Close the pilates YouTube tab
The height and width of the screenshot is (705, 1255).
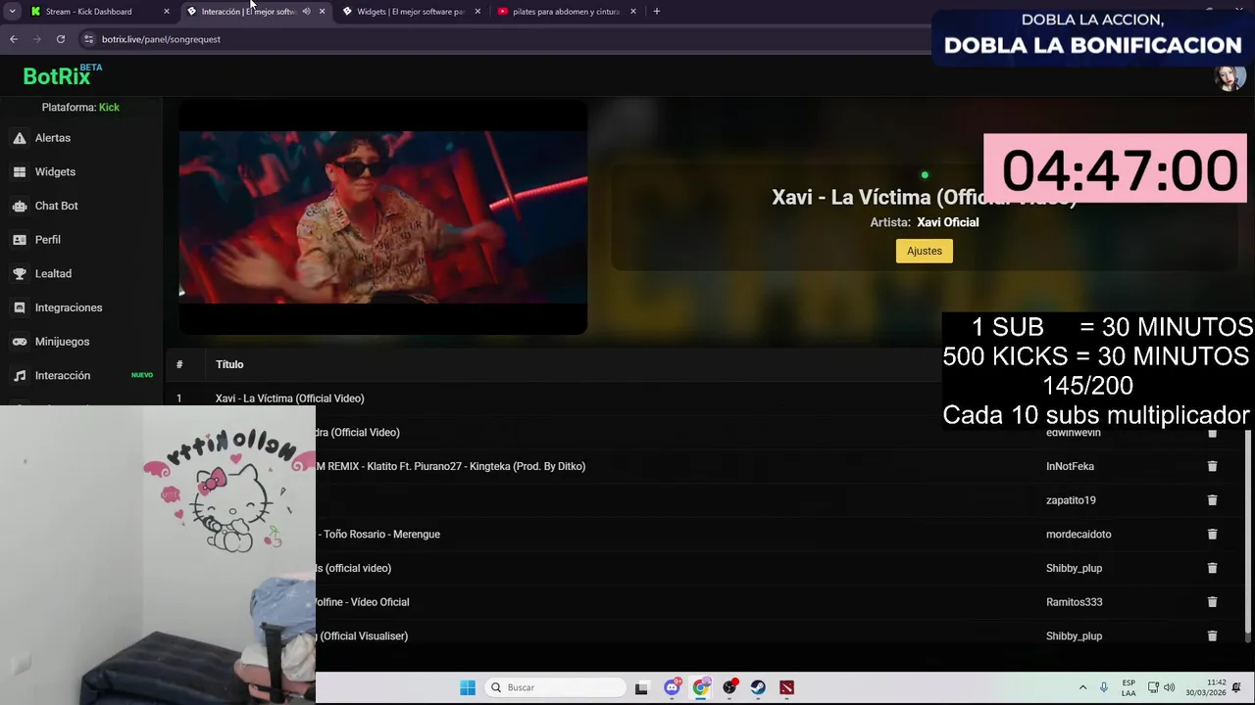coord(632,12)
